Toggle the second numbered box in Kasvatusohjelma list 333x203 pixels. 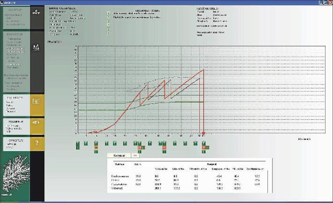pos(108,17)
